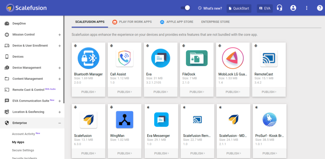Select version '3.2.1.2105' text

point(154,82)
